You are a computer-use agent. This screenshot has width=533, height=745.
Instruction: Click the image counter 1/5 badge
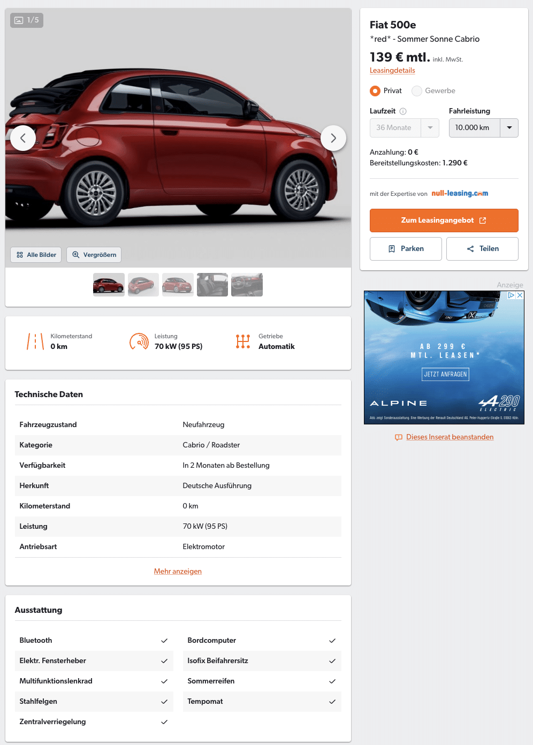pos(27,20)
